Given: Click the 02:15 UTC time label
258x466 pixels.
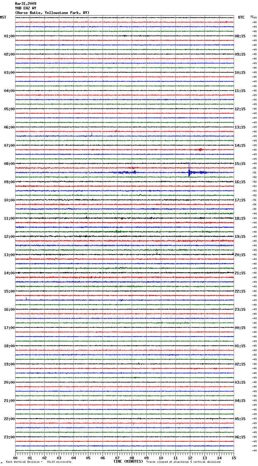Looking at the screenshot, I should (240, 364).
